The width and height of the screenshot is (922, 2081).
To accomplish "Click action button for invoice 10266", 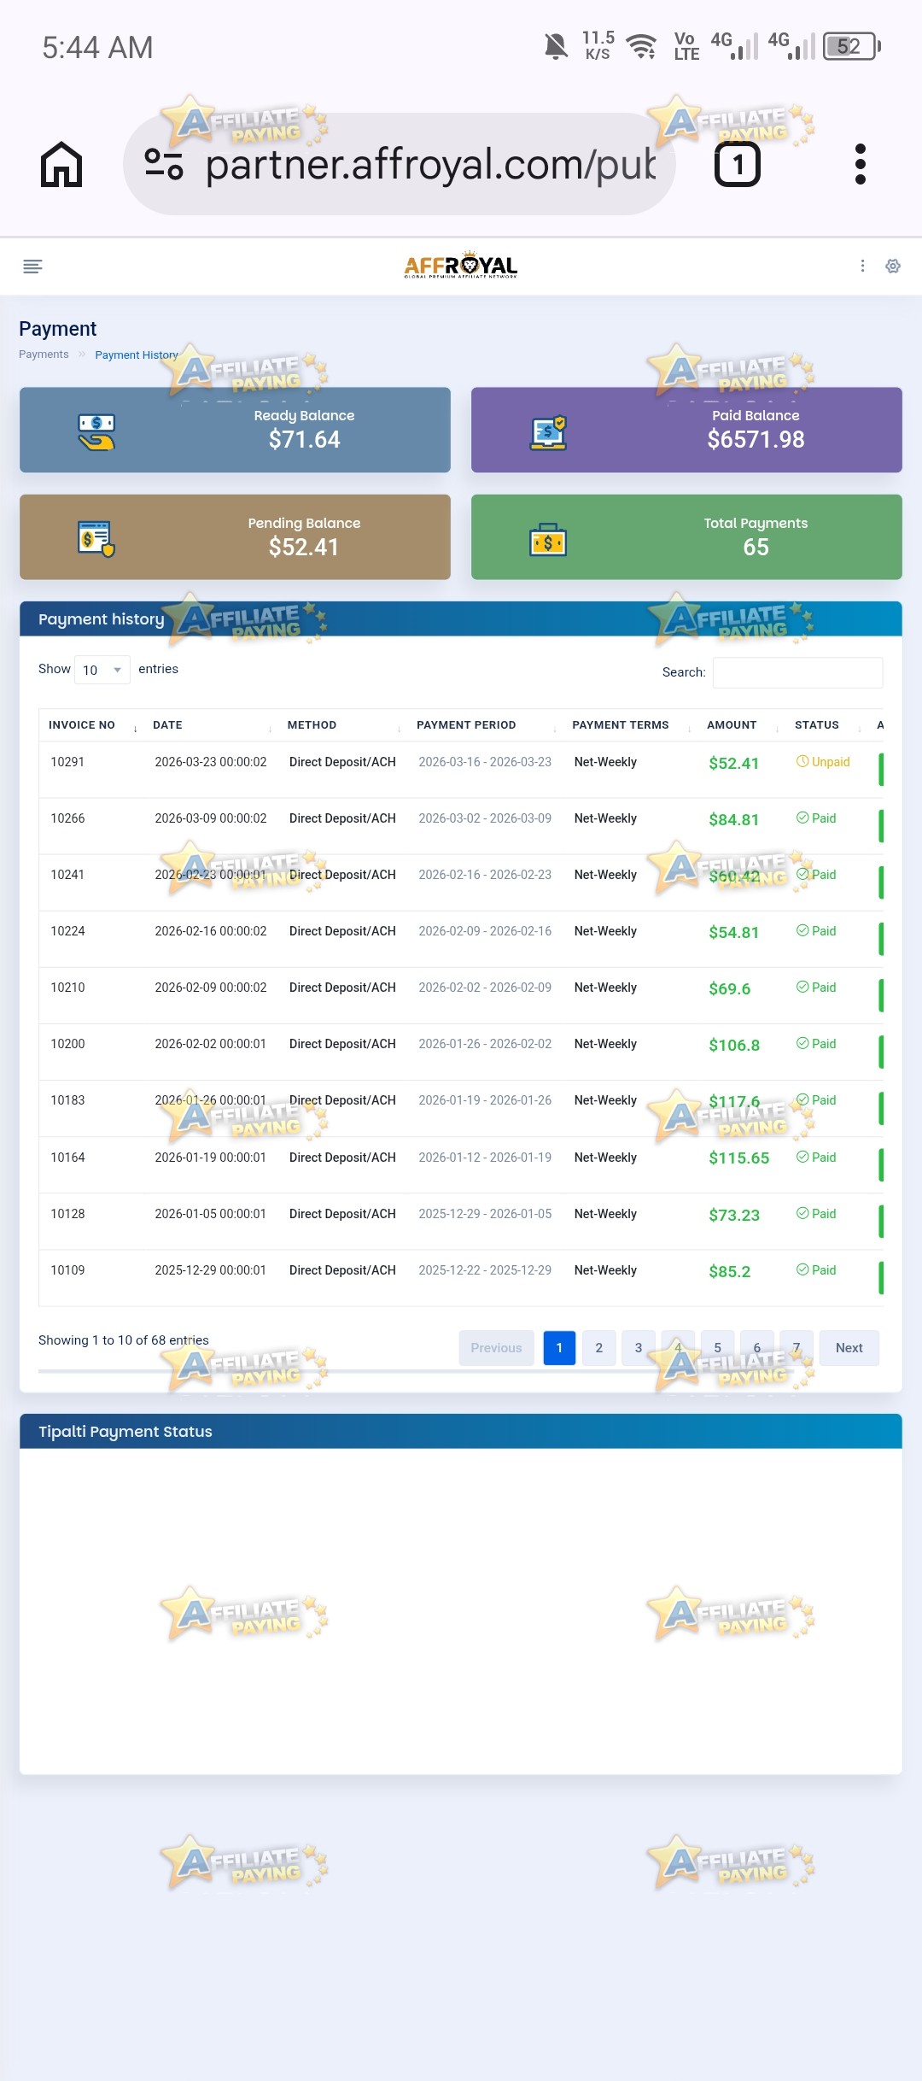I will tap(881, 825).
